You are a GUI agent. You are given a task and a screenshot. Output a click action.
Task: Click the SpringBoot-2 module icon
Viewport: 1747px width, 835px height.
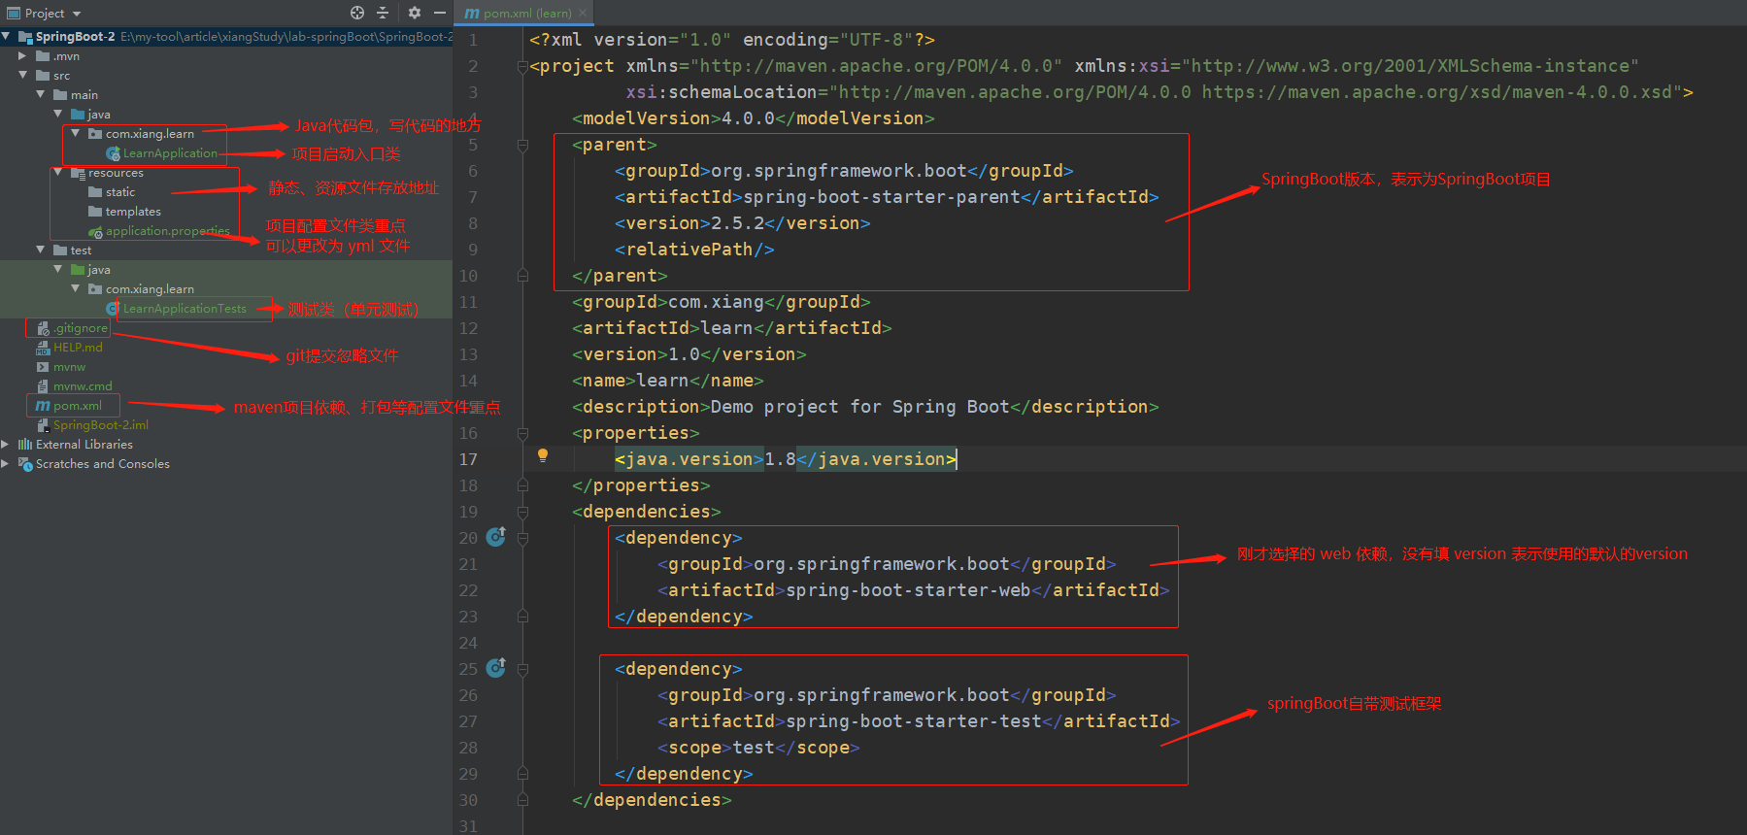coord(25,37)
